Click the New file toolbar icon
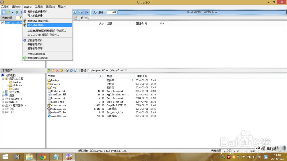The image size is (287, 161). 4,12
